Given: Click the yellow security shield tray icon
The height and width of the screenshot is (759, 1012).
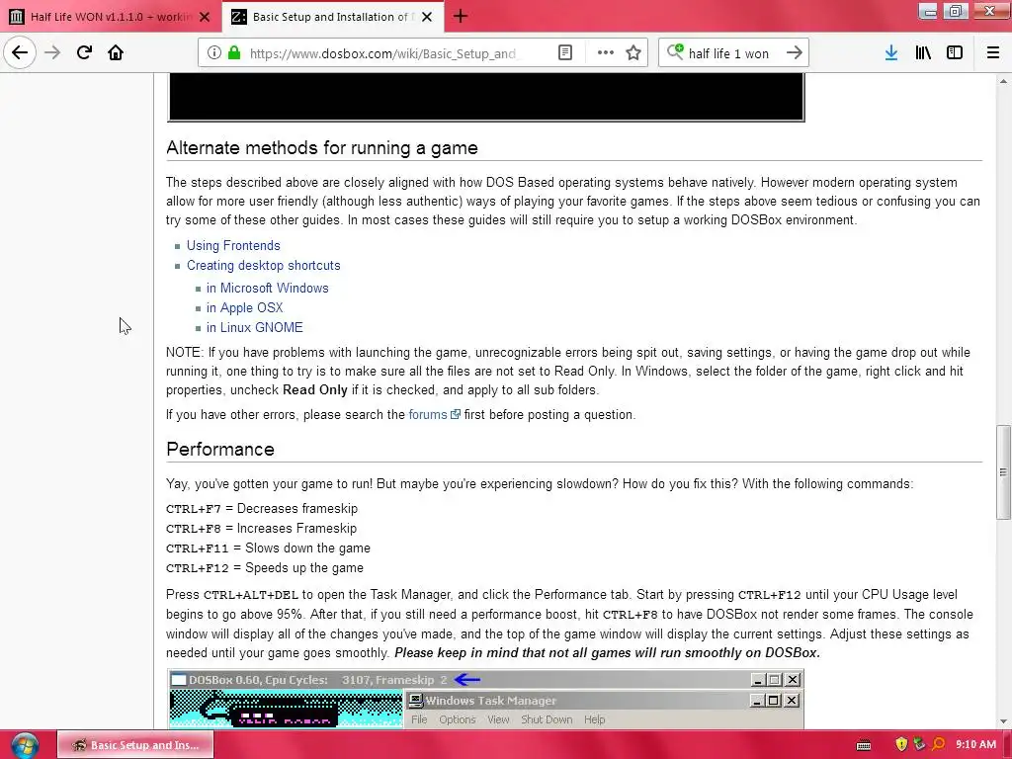Looking at the screenshot, I should [901, 744].
